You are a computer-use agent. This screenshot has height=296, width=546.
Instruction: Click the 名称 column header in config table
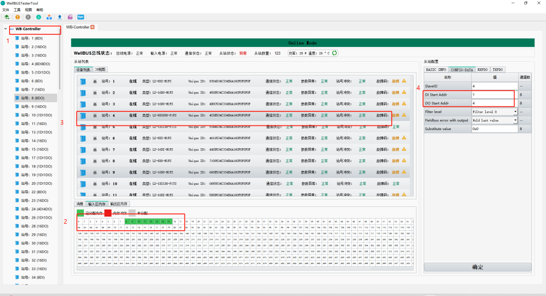(447, 77)
